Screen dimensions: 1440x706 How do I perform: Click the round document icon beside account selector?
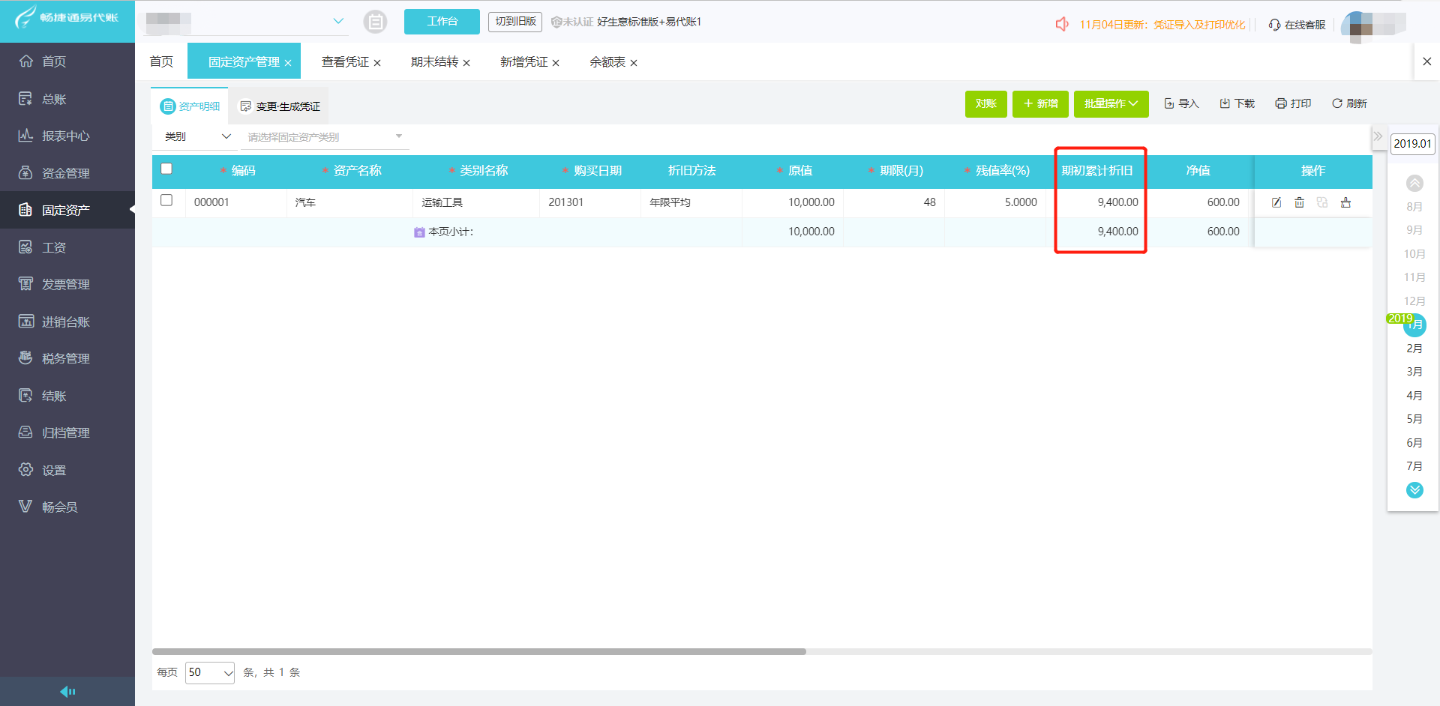pos(375,22)
